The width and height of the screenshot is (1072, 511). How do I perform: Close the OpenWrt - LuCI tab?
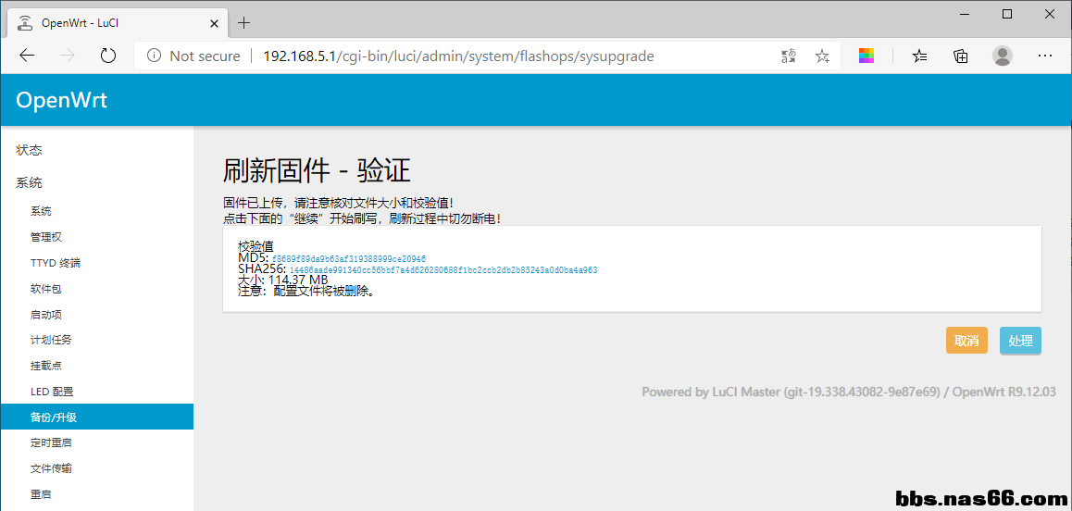tap(214, 23)
